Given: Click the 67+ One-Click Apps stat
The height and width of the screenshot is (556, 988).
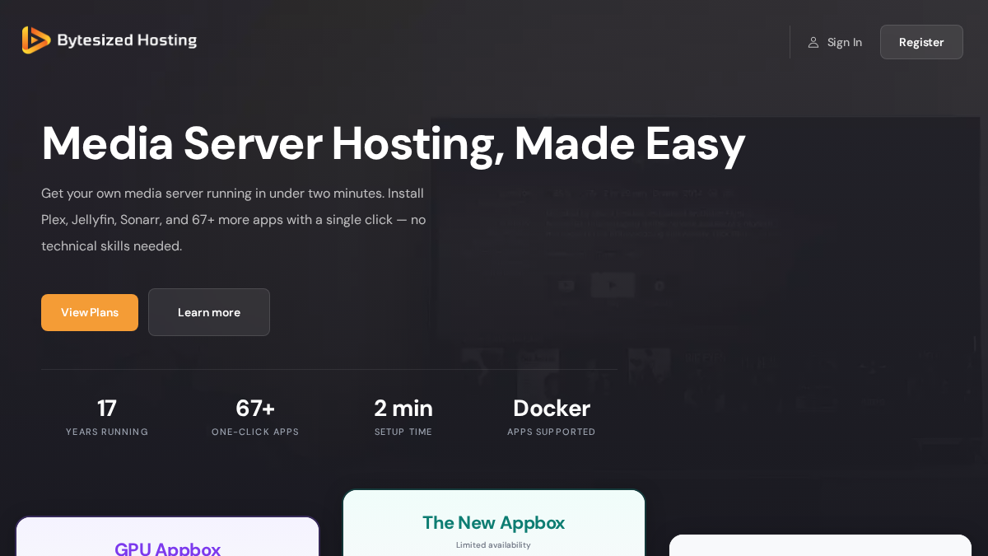Looking at the screenshot, I should point(255,418).
